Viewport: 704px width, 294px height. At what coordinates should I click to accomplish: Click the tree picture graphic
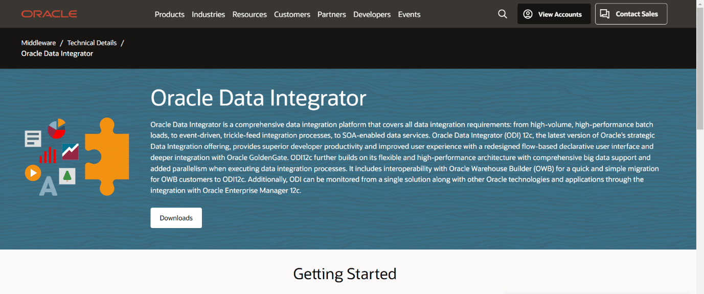coord(67,176)
